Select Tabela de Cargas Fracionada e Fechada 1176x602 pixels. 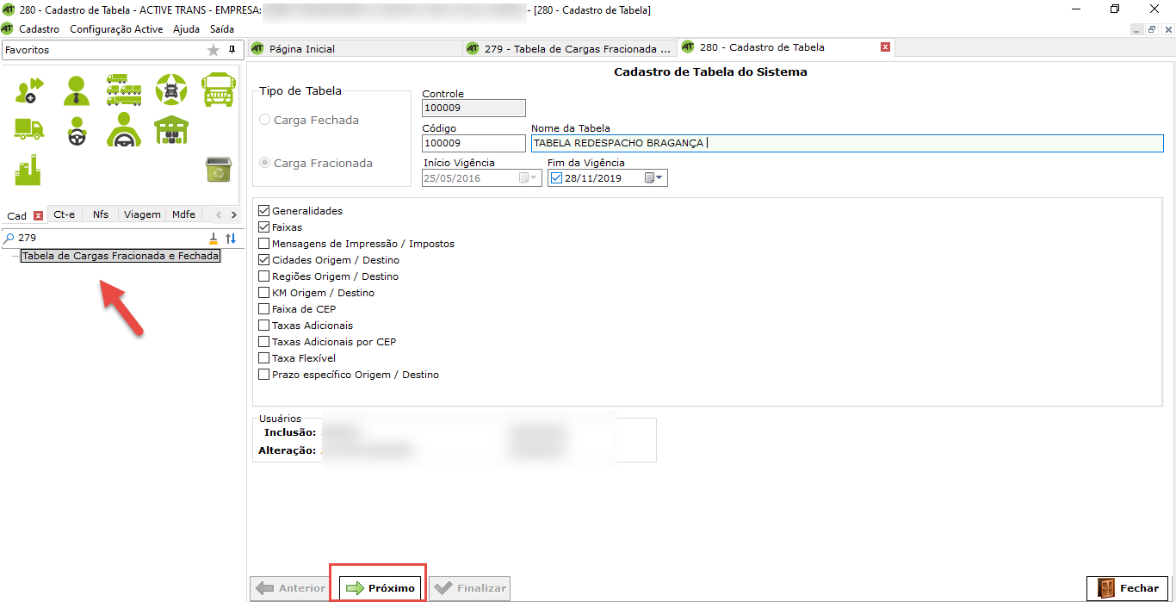pyautogui.click(x=121, y=256)
